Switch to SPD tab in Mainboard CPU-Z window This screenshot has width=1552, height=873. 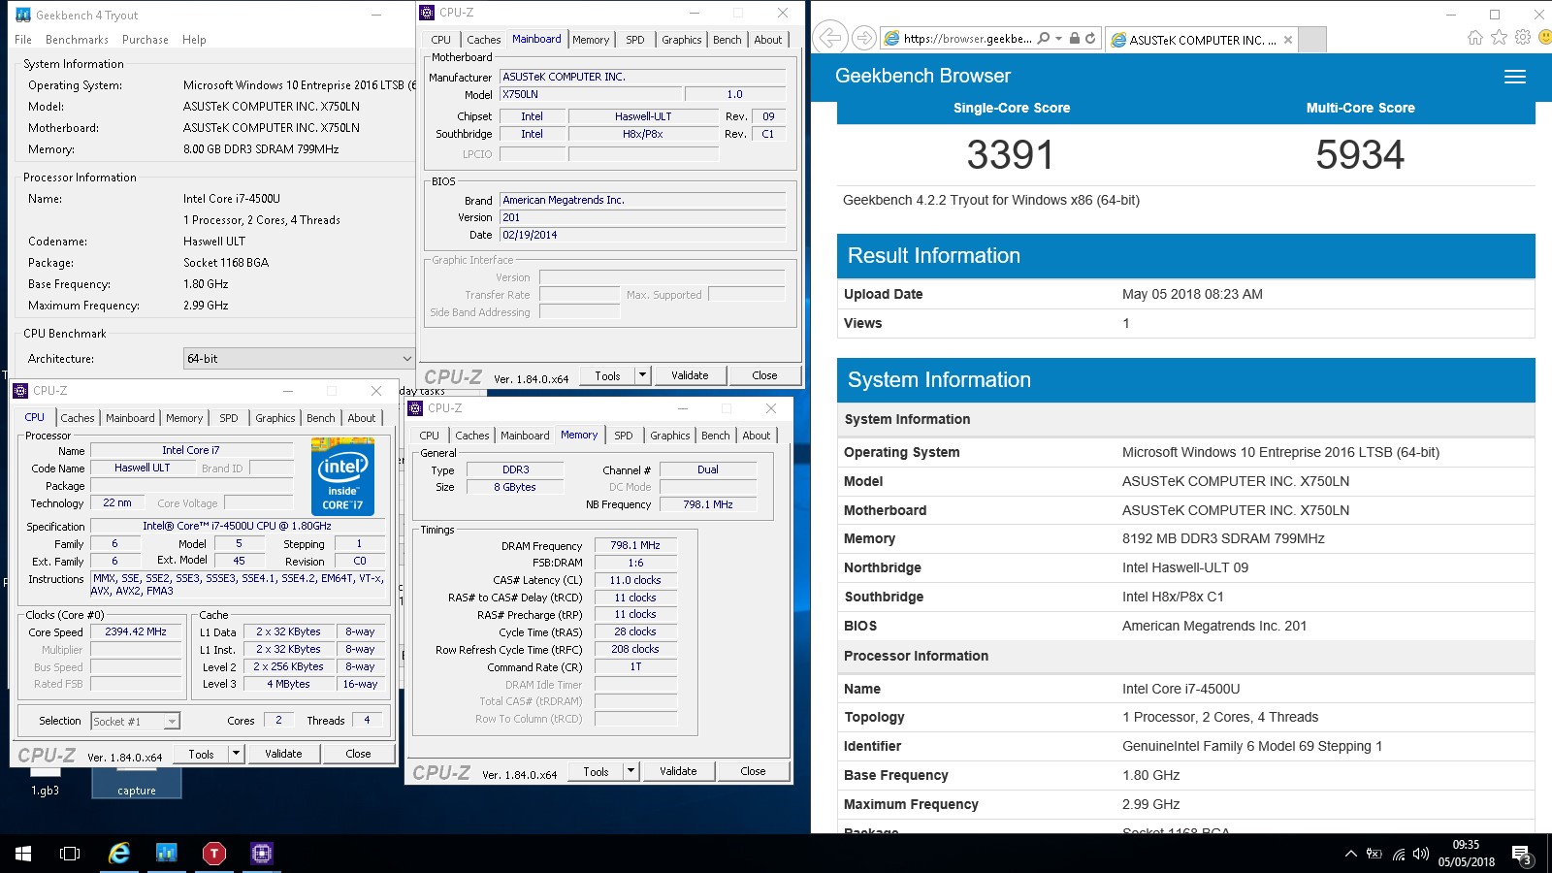tap(635, 40)
